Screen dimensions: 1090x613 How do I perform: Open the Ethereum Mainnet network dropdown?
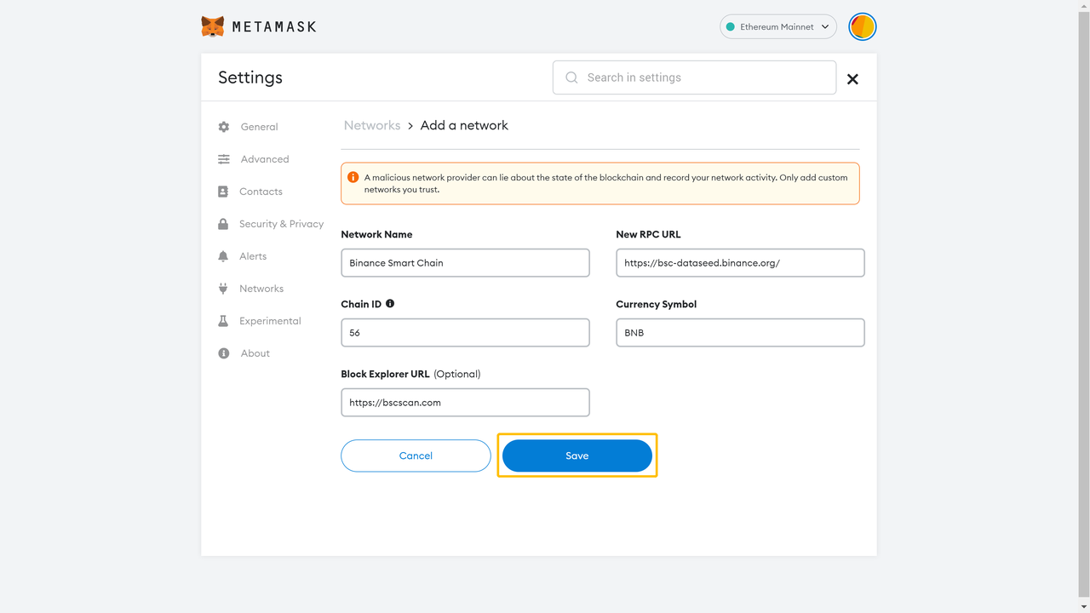pos(778,26)
